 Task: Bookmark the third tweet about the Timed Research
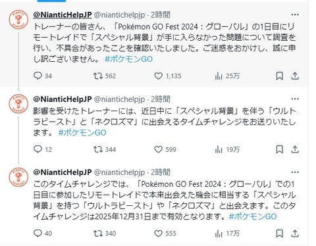point(279,234)
